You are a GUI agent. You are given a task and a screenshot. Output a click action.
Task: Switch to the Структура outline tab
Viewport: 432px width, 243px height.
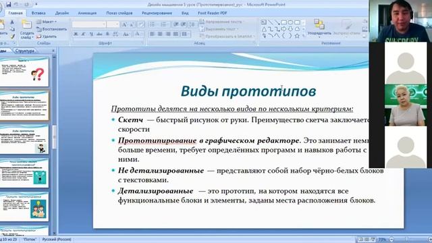pyautogui.click(x=24, y=51)
